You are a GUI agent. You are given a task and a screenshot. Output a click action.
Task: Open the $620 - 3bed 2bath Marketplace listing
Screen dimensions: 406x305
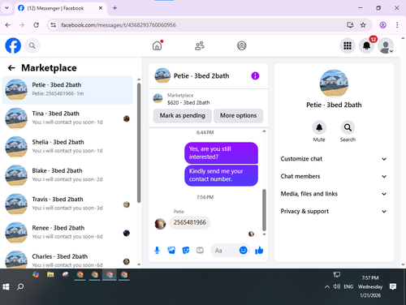[188, 103]
